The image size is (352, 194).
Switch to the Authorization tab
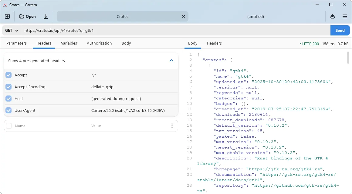pyautogui.click(x=99, y=43)
